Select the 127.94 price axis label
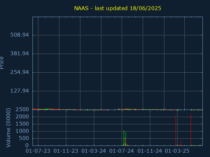 (20, 91)
